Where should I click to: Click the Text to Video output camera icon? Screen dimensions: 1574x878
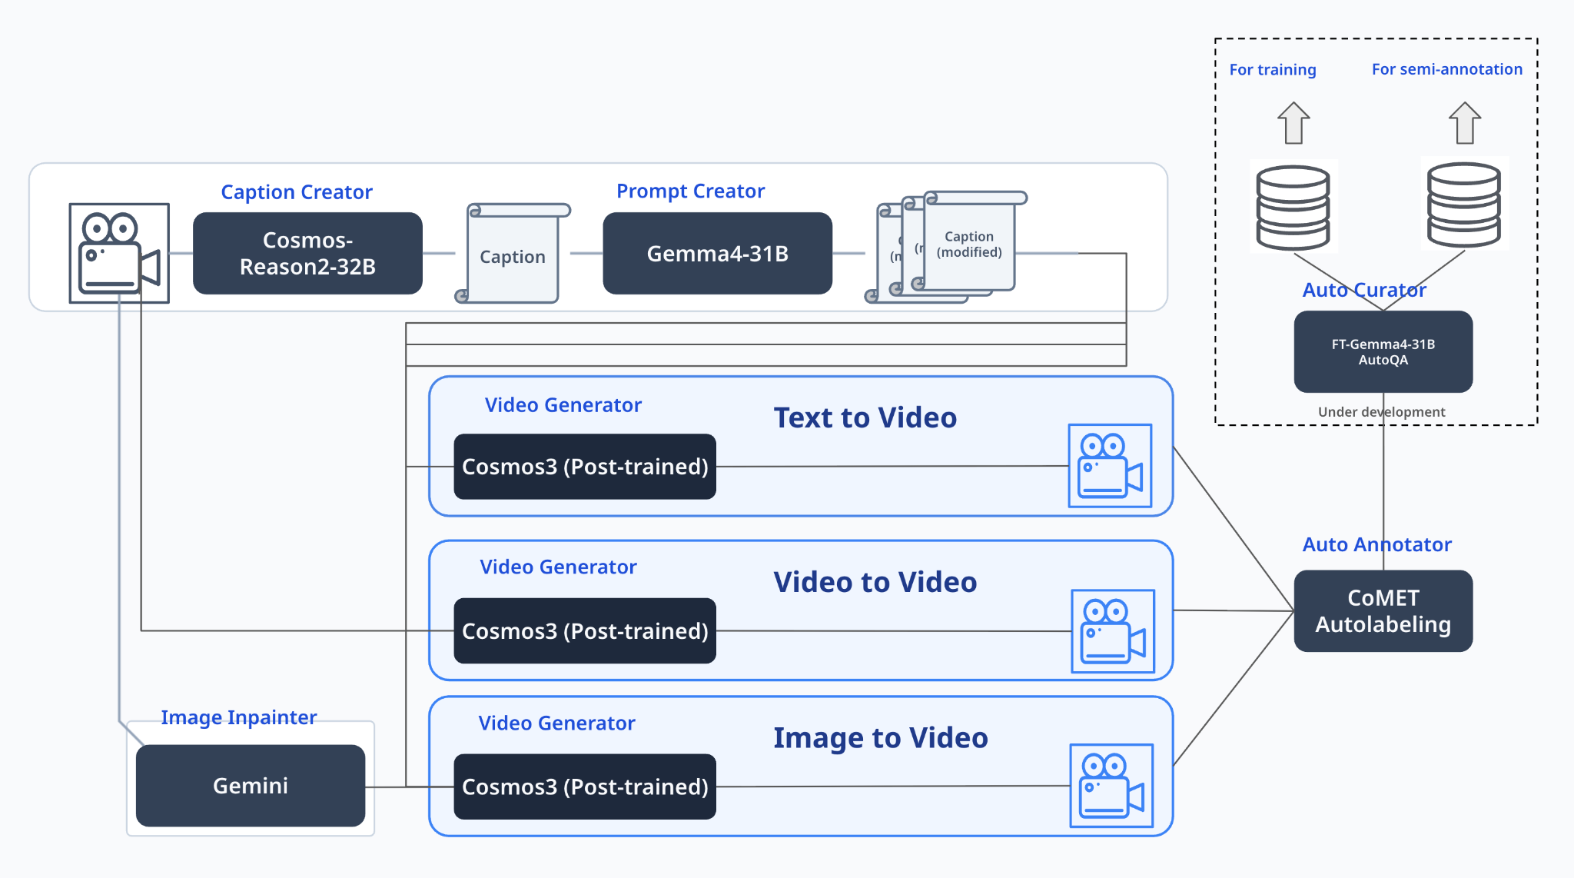1110,466
